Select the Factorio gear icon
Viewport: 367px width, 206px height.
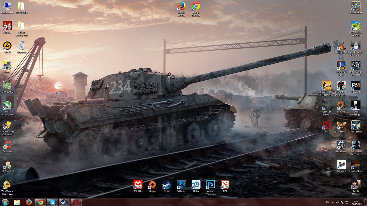341,107
